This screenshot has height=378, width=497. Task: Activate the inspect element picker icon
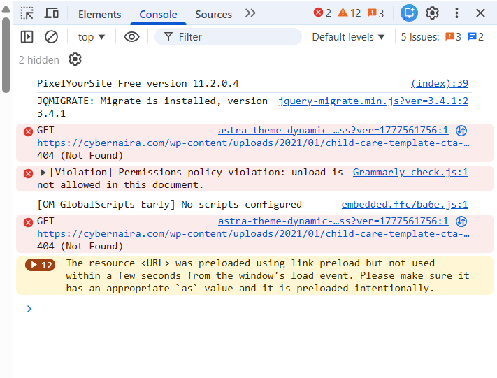pos(27,13)
